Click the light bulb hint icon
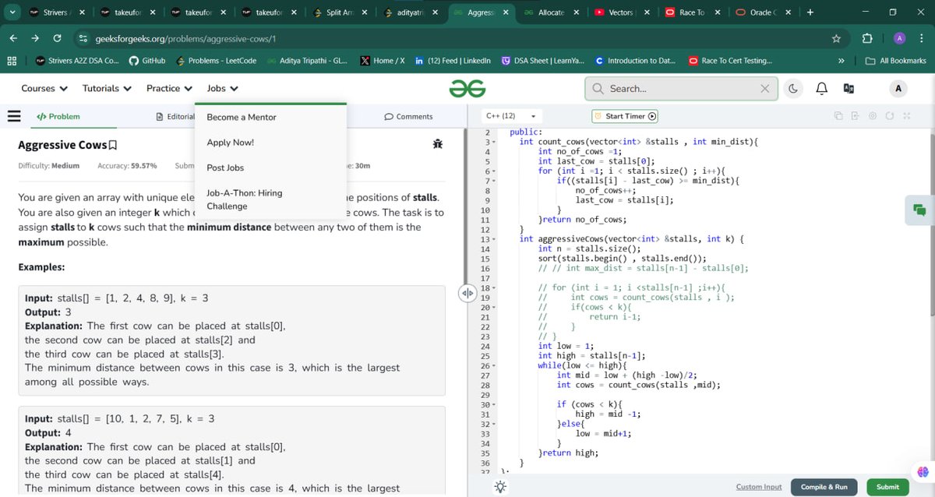 (x=499, y=487)
